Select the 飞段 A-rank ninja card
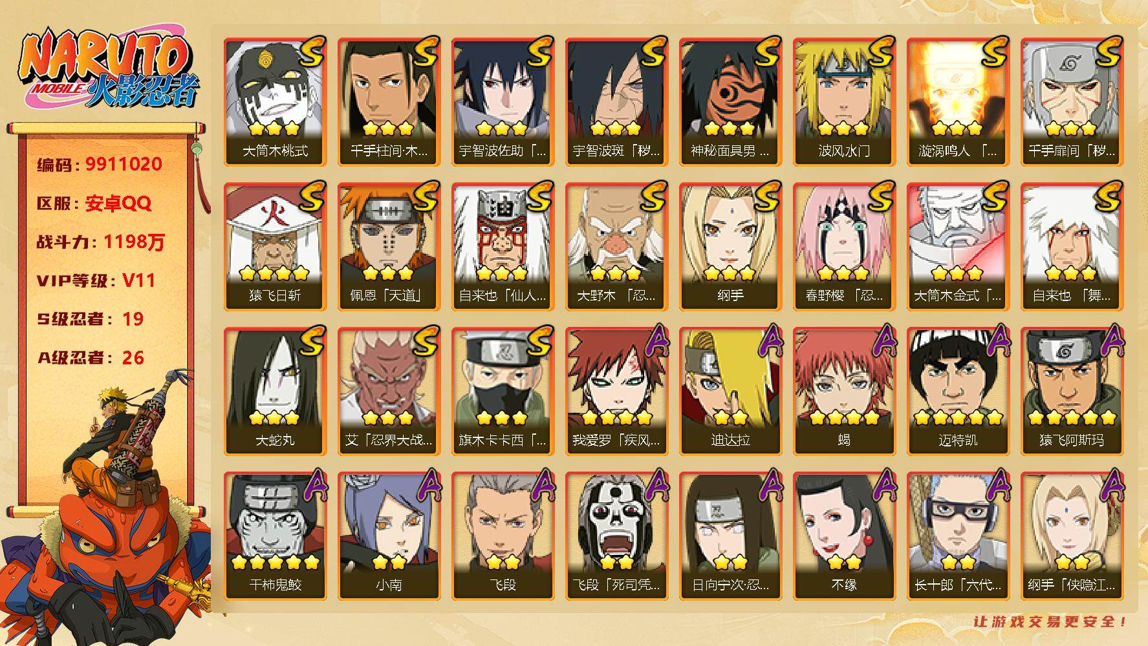This screenshot has height=646, width=1148. click(x=503, y=536)
